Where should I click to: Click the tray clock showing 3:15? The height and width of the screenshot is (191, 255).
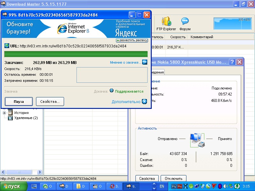point(246,186)
